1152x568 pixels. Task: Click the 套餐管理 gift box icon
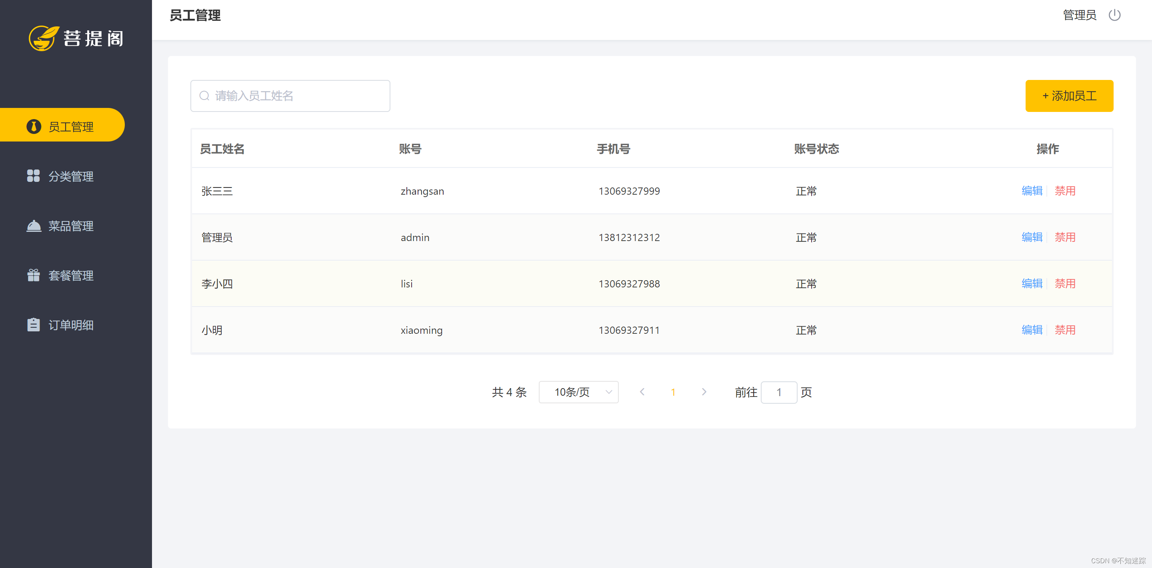coord(34,275)
